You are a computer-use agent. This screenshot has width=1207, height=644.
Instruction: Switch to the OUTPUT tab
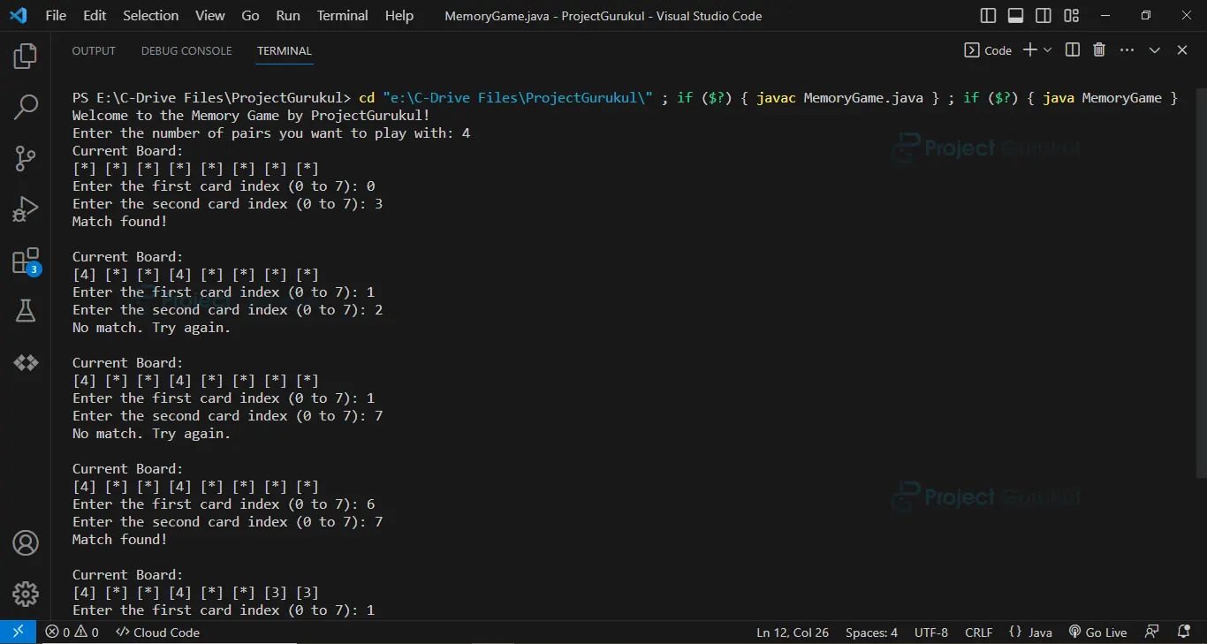(94, 51)
